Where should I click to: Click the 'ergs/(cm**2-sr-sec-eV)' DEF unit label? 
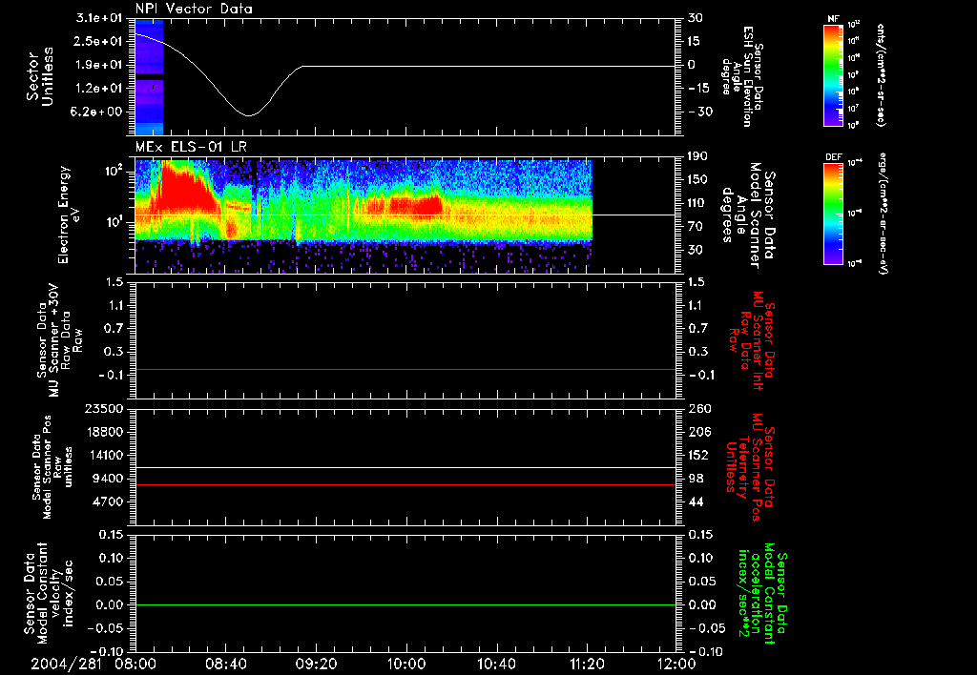click(882, 215)
